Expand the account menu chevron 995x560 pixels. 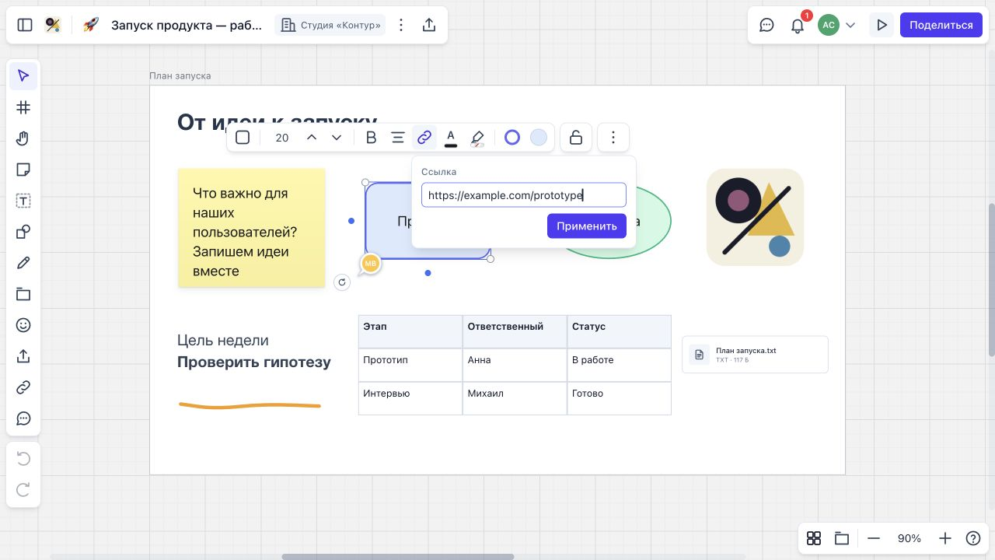tap(850, 25)
